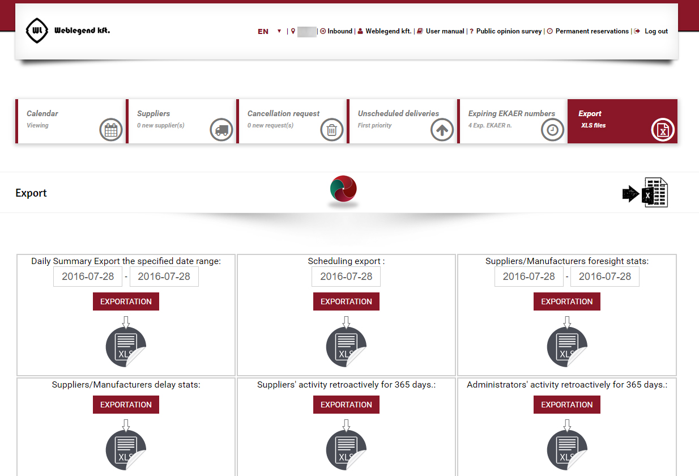699x476 pixels.
Task: Click the Expiring EKAER clock icon
Action: 552,130
